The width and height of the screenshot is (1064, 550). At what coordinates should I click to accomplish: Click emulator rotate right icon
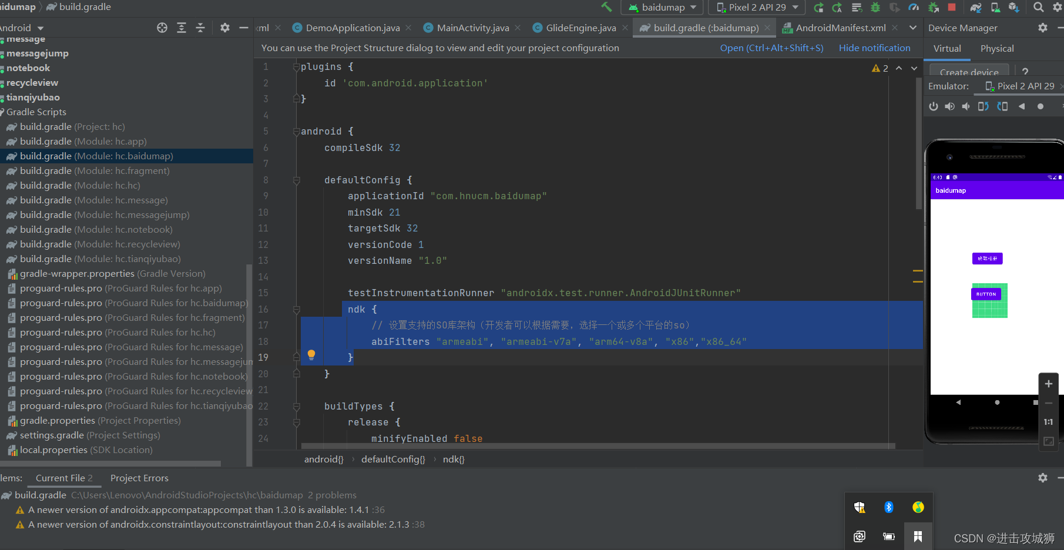[1002, 106]
